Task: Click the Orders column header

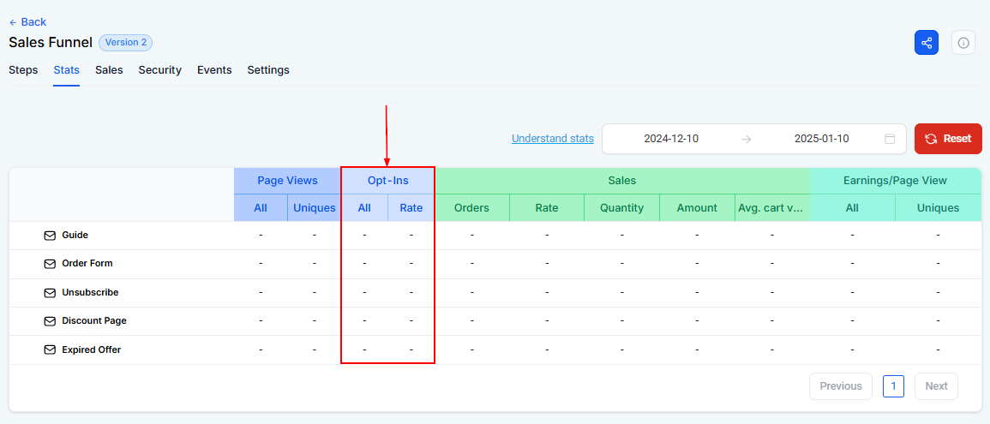Action: click(472, 207)
